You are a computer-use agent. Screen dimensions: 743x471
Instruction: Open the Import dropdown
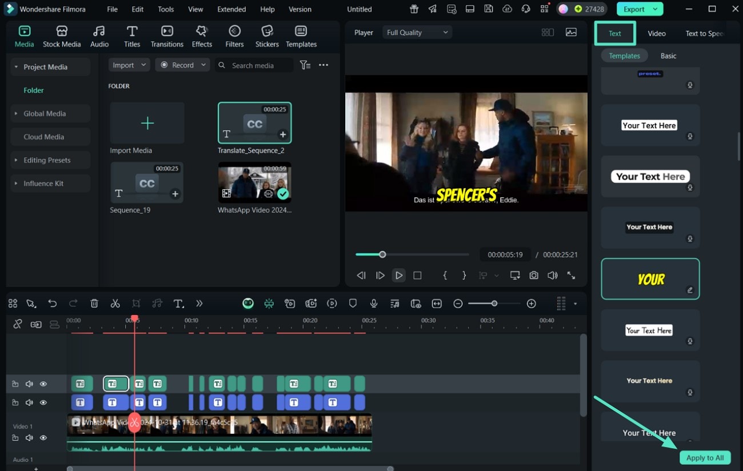click(x=129, y=65)
